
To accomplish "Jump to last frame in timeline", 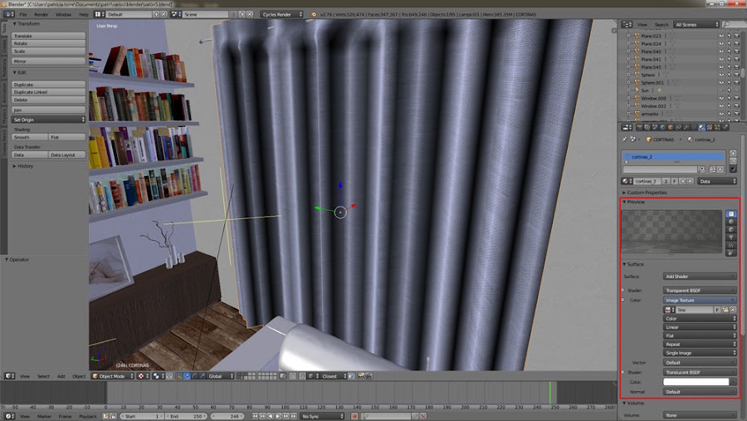I will [x=294, y=416].
